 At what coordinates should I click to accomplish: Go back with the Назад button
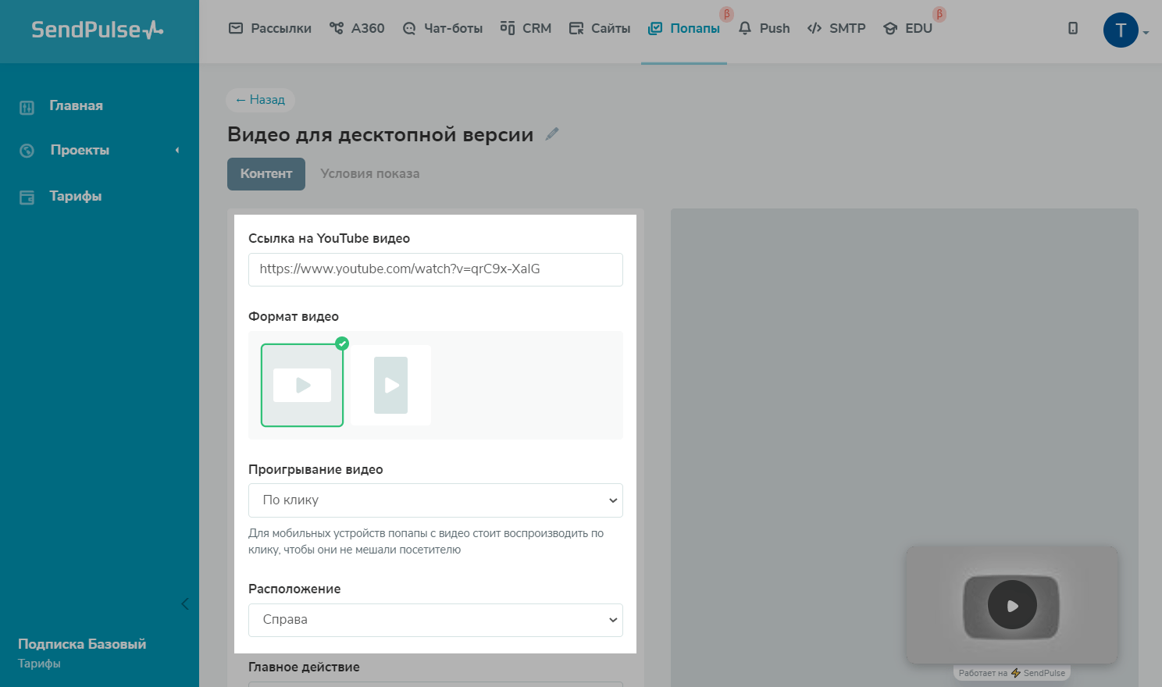(x=260, y=100)
